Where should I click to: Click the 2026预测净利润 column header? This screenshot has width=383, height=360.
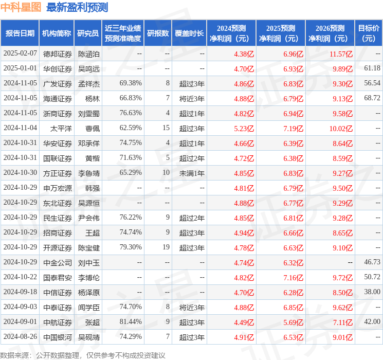(x=330, y=33)
